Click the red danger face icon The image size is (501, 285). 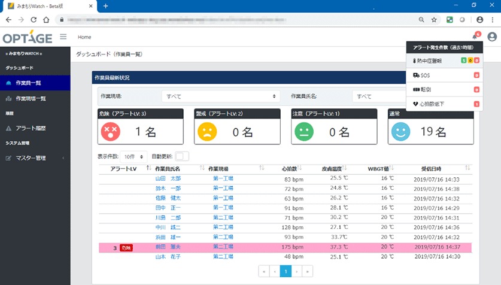111,132
